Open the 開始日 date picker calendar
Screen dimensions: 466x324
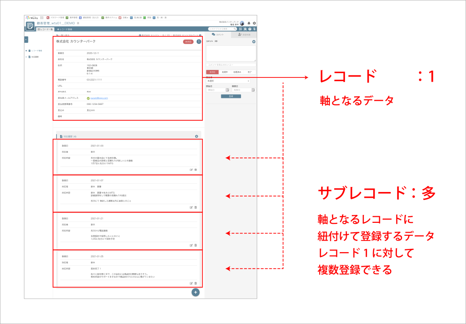click(x=227, y=90)
